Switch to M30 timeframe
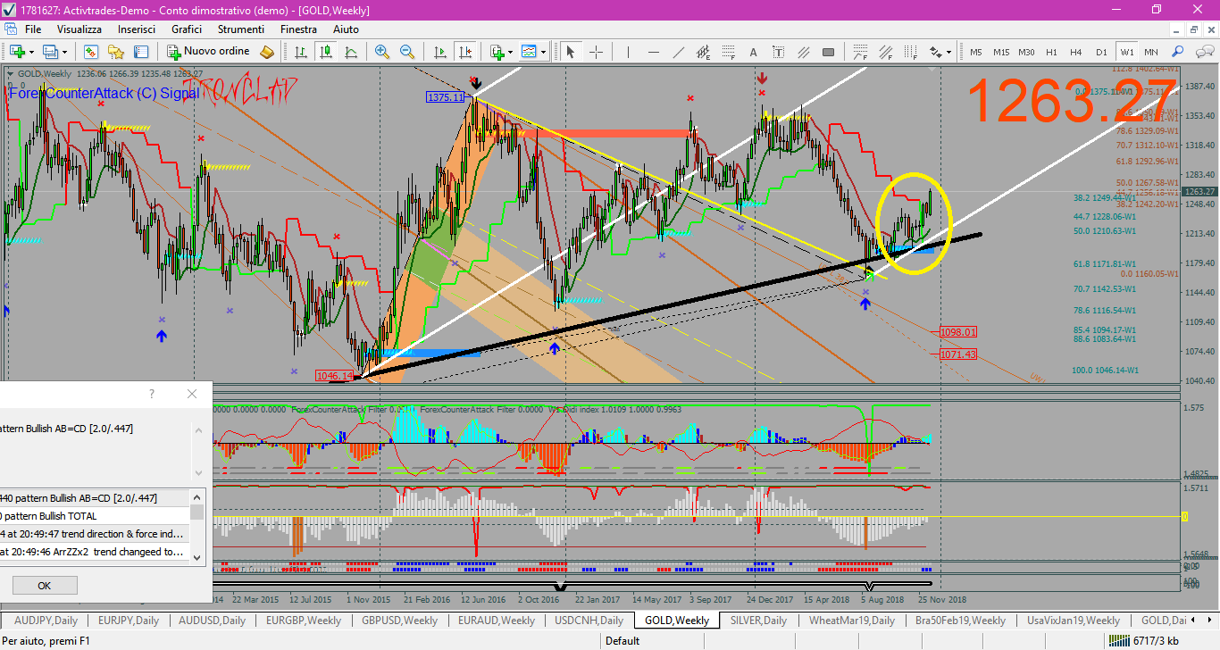This screenshot has width=1220, height=650. (1026, 52)
